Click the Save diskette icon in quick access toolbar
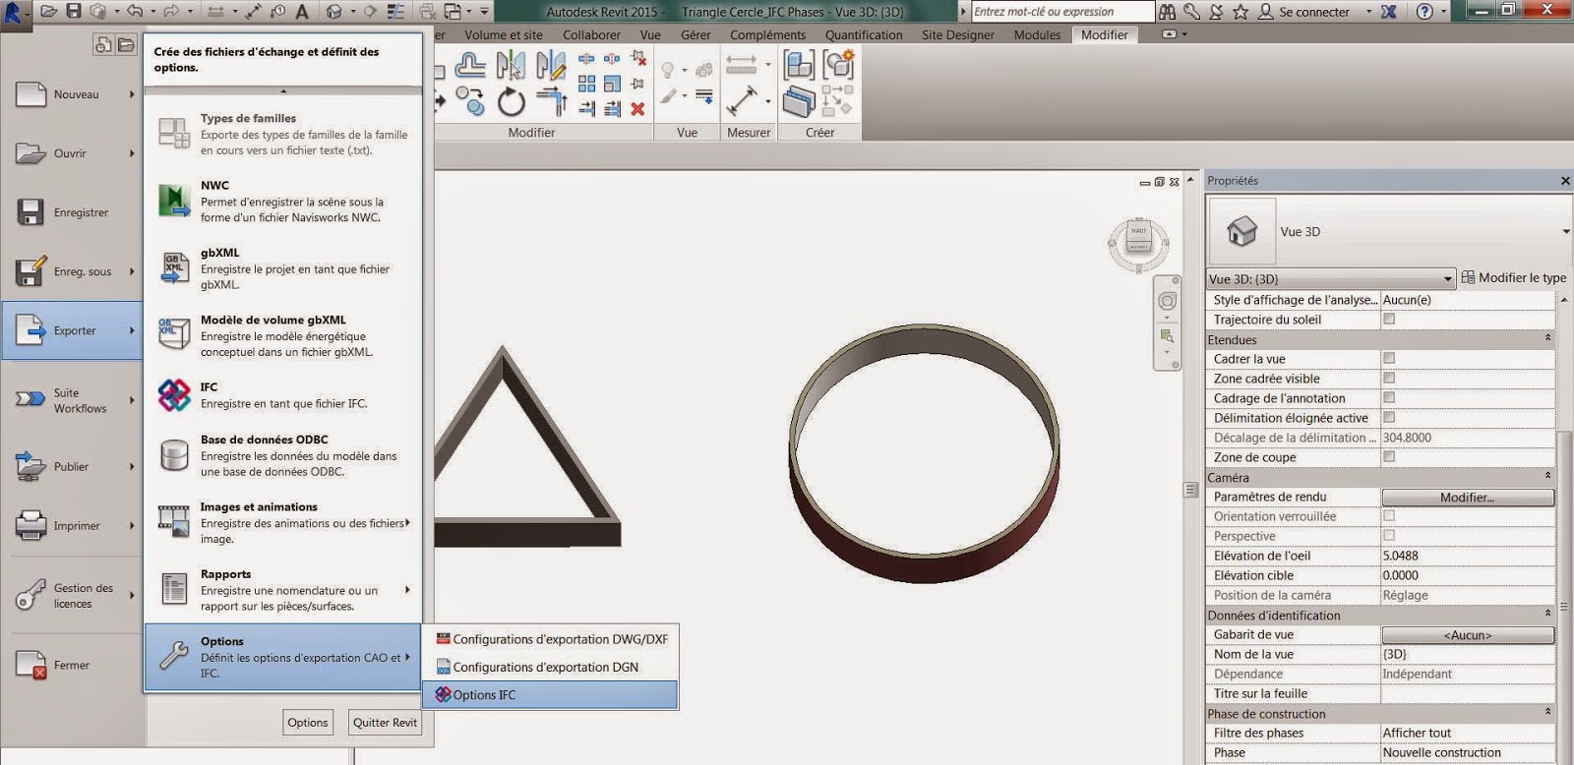Viewport: 1574px width, 765px height. coord(74,11)
